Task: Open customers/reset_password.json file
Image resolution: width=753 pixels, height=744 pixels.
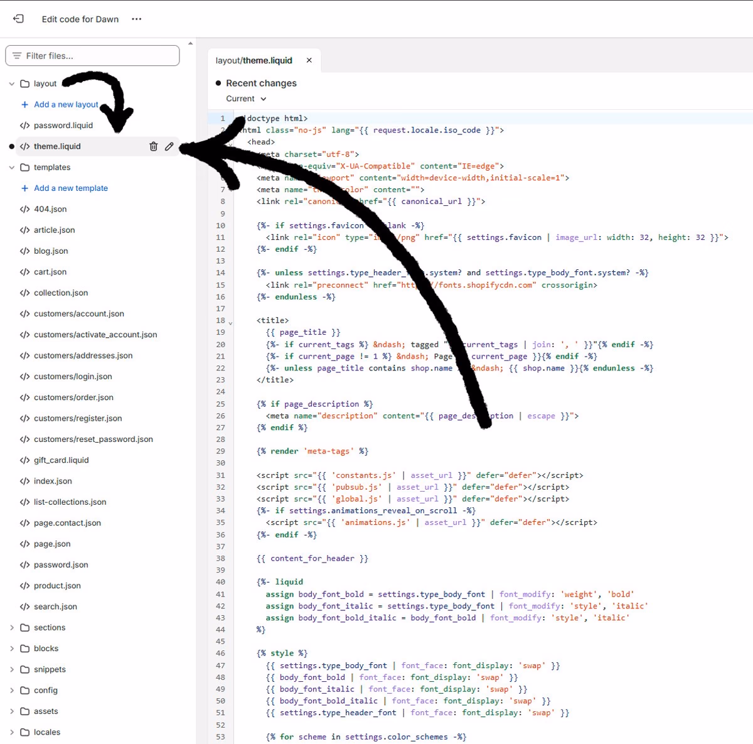Action: click(93, 439)
